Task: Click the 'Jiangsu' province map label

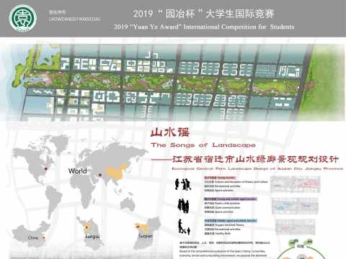Action: tap(92, 237)
